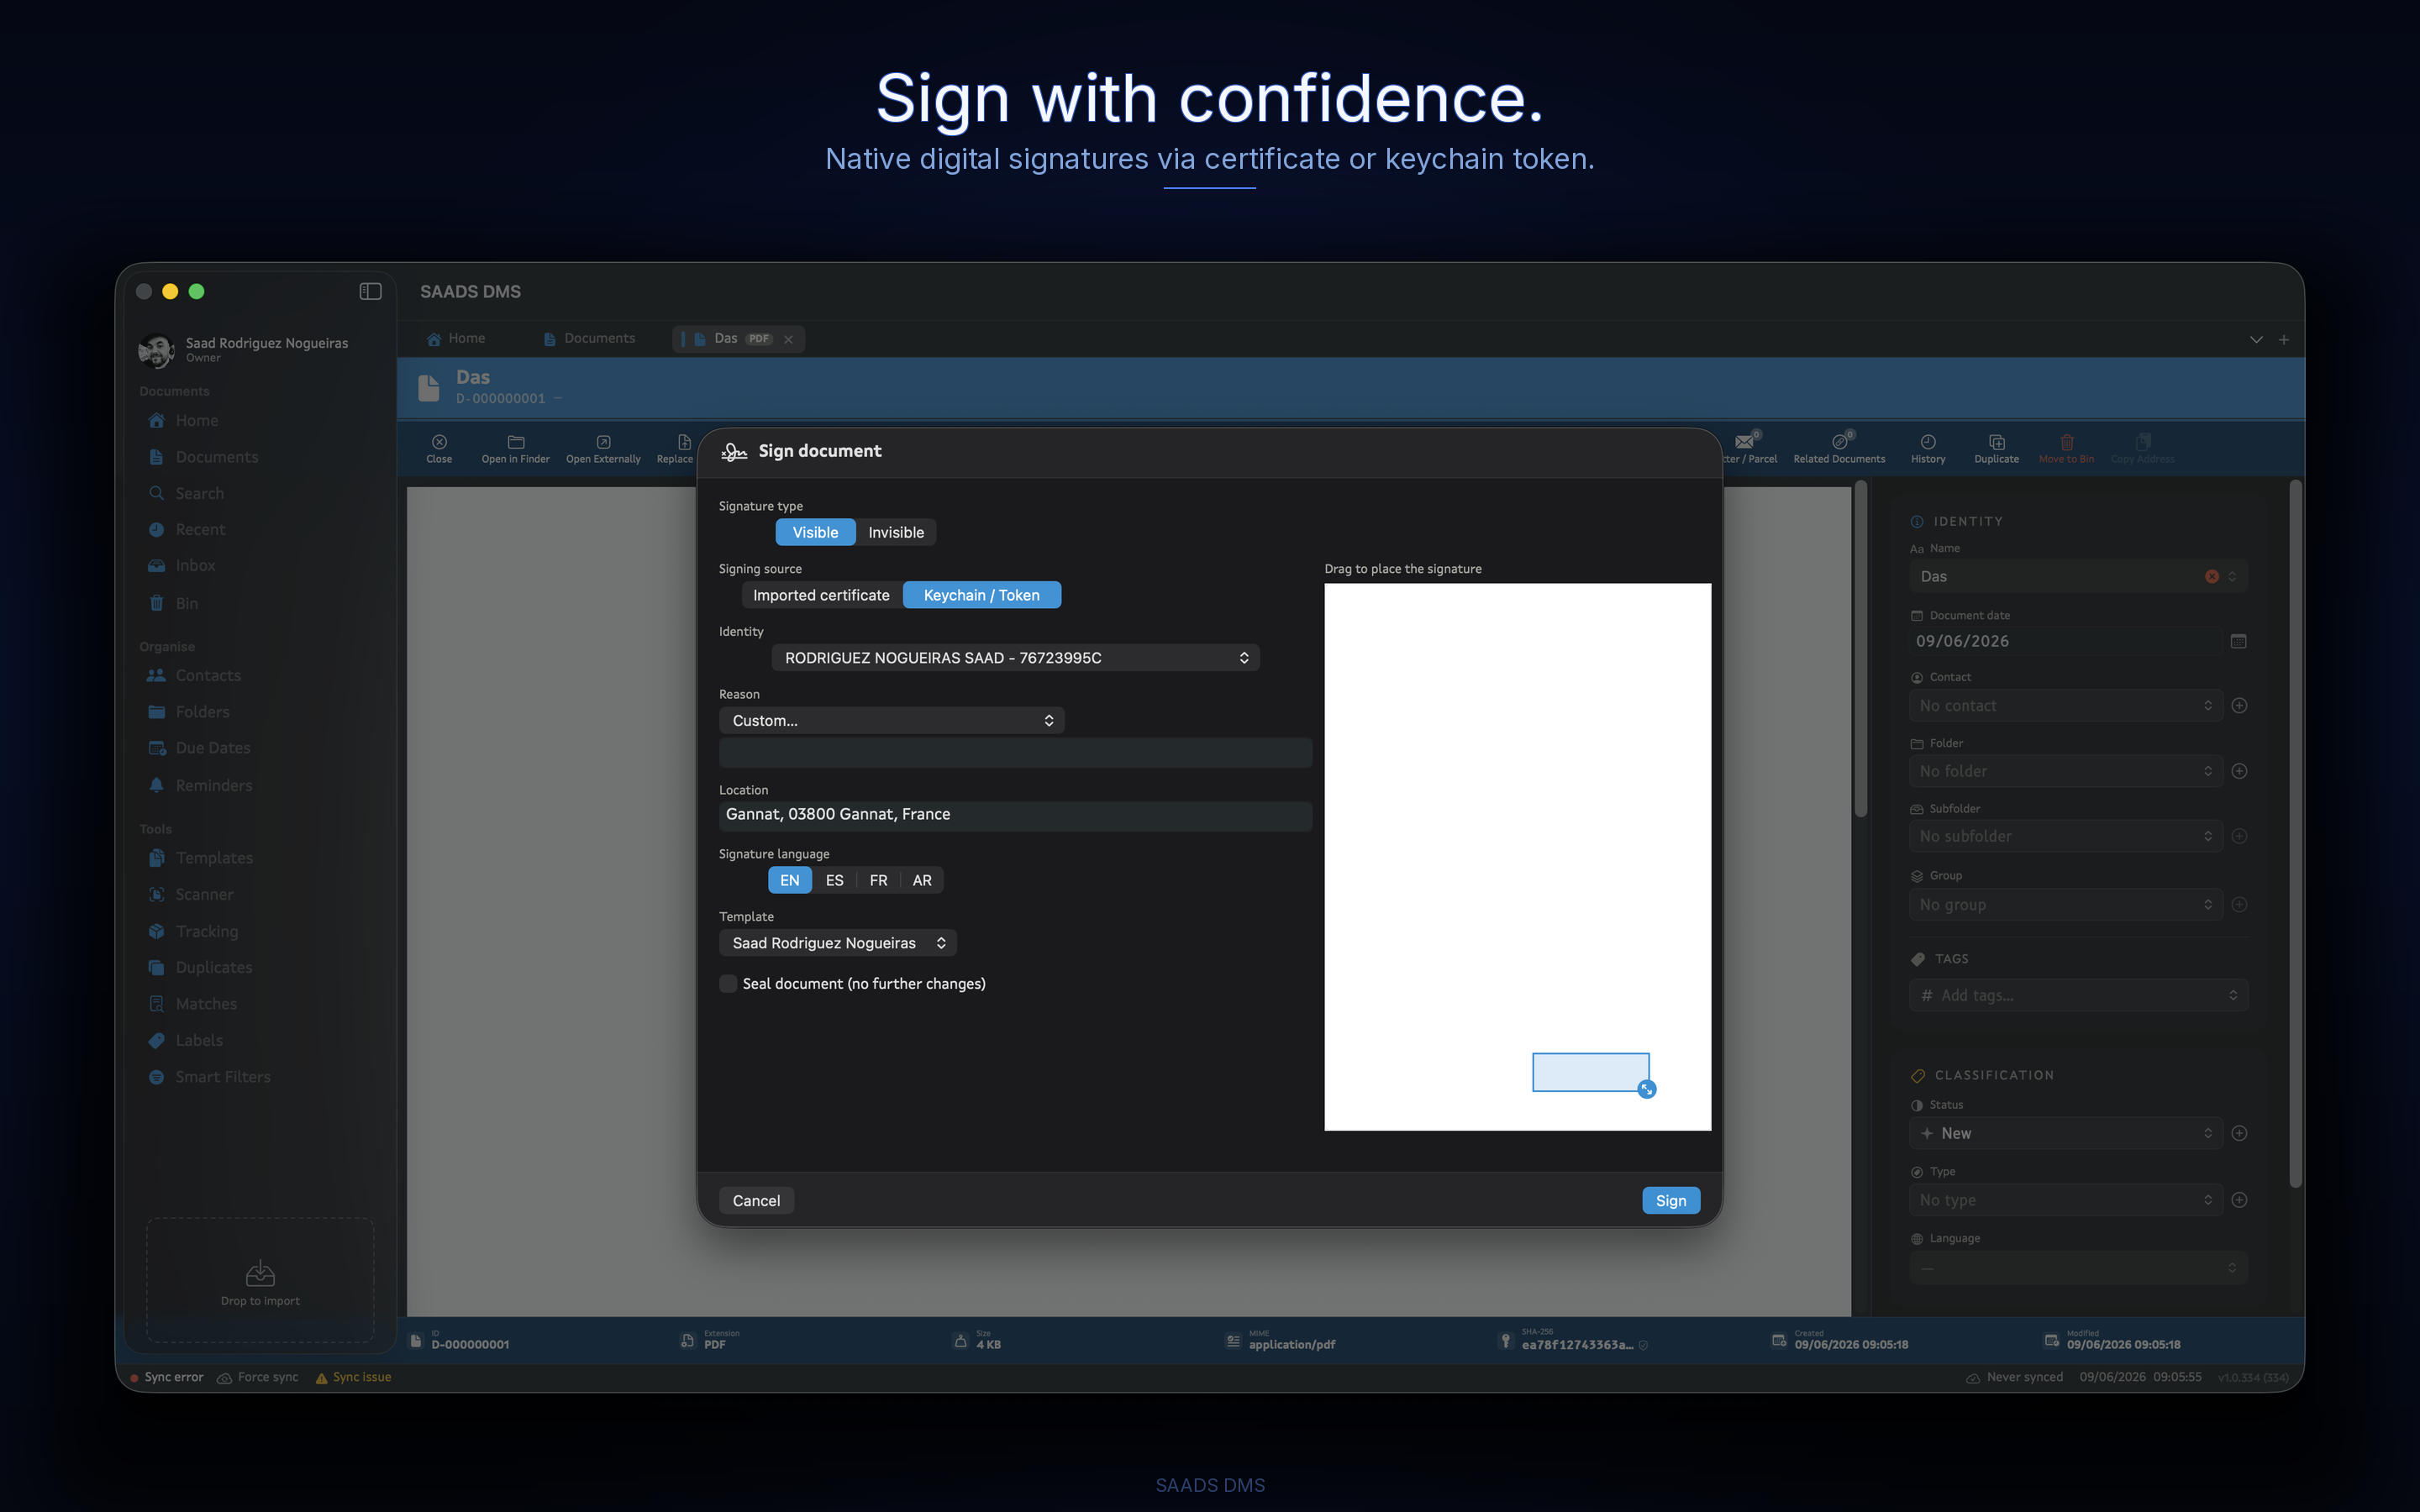Screen dimensions: 2420x1512
Task: Set signature language to FR
Action: (x=878, y=880)
